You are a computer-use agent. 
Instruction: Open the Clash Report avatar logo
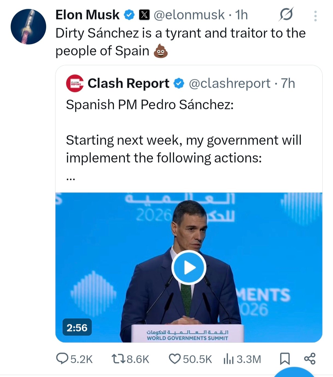tap(75, 83)
